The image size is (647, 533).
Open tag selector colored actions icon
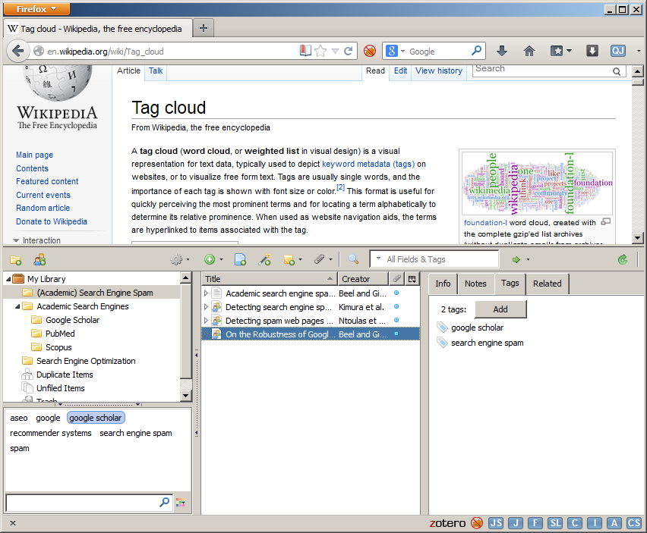pos(180,502)
